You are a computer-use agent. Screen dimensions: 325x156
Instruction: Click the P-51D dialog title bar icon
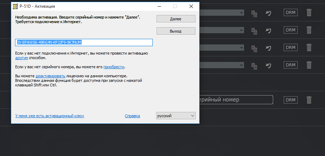(15, 6)
